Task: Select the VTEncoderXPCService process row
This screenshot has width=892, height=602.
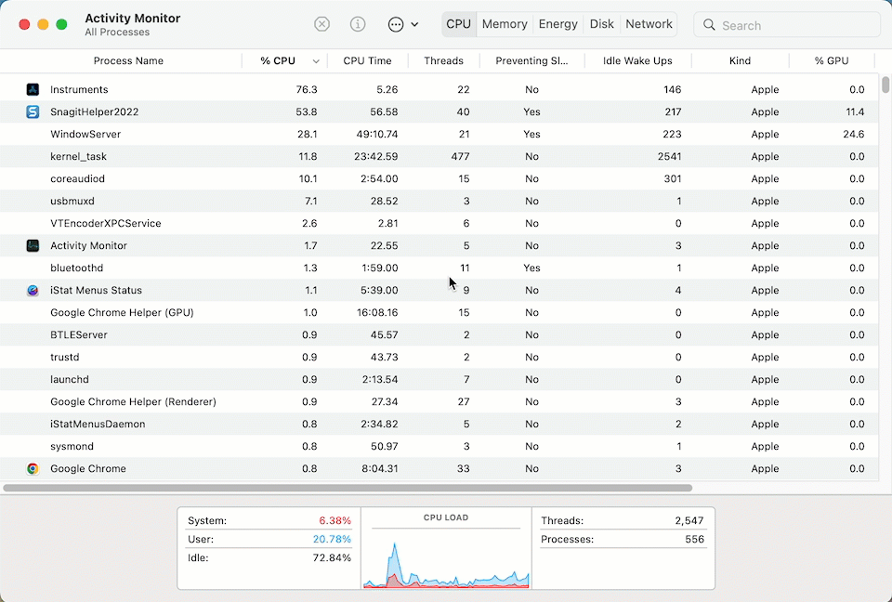Action: pyautogui.click(x=438, y=223)
